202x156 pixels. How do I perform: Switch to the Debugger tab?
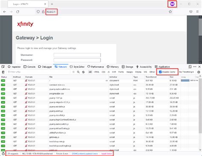[x=45, y=66]
